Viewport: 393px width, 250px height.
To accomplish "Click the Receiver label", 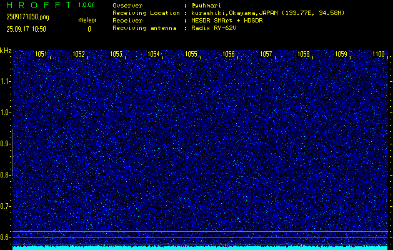I will coord(127,21).
